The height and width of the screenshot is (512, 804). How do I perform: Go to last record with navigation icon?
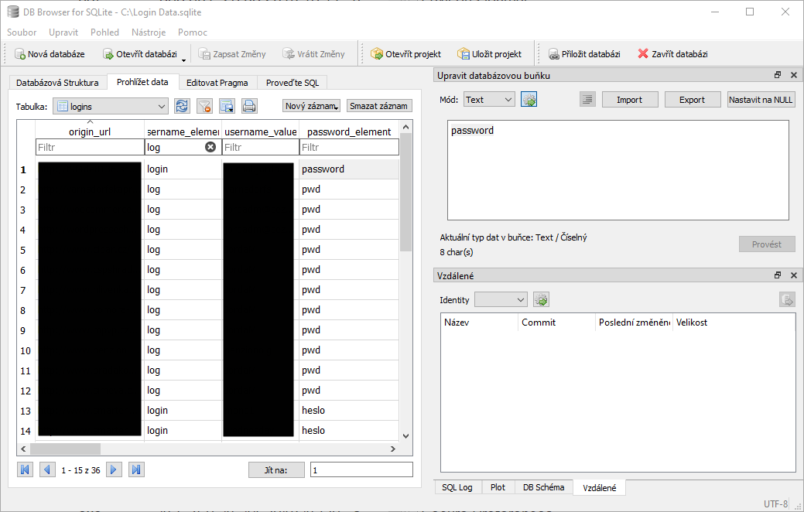pyautogui.click(x=136, y=469)
